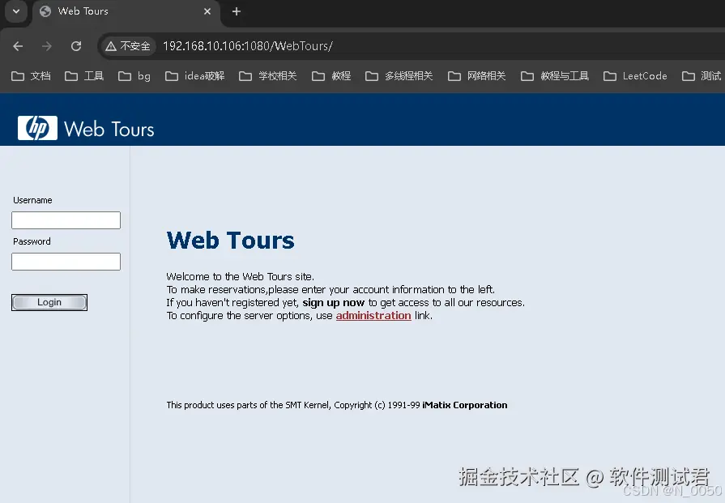The height and width of the screenshot is (503, 725).
Task: Click the Login button
Action: (49, 302)
